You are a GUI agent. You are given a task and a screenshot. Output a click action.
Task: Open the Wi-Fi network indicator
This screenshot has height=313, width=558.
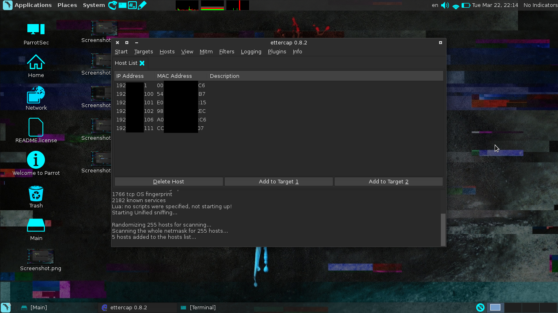click(x=456, y=5)
